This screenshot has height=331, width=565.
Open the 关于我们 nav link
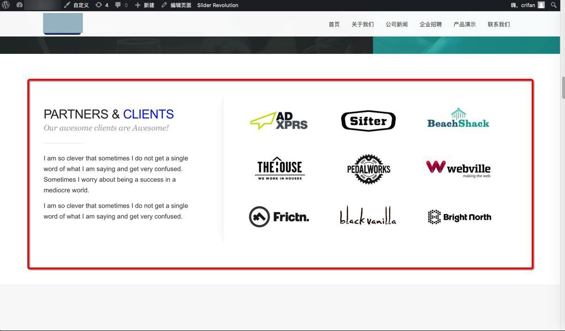[363, 24]
